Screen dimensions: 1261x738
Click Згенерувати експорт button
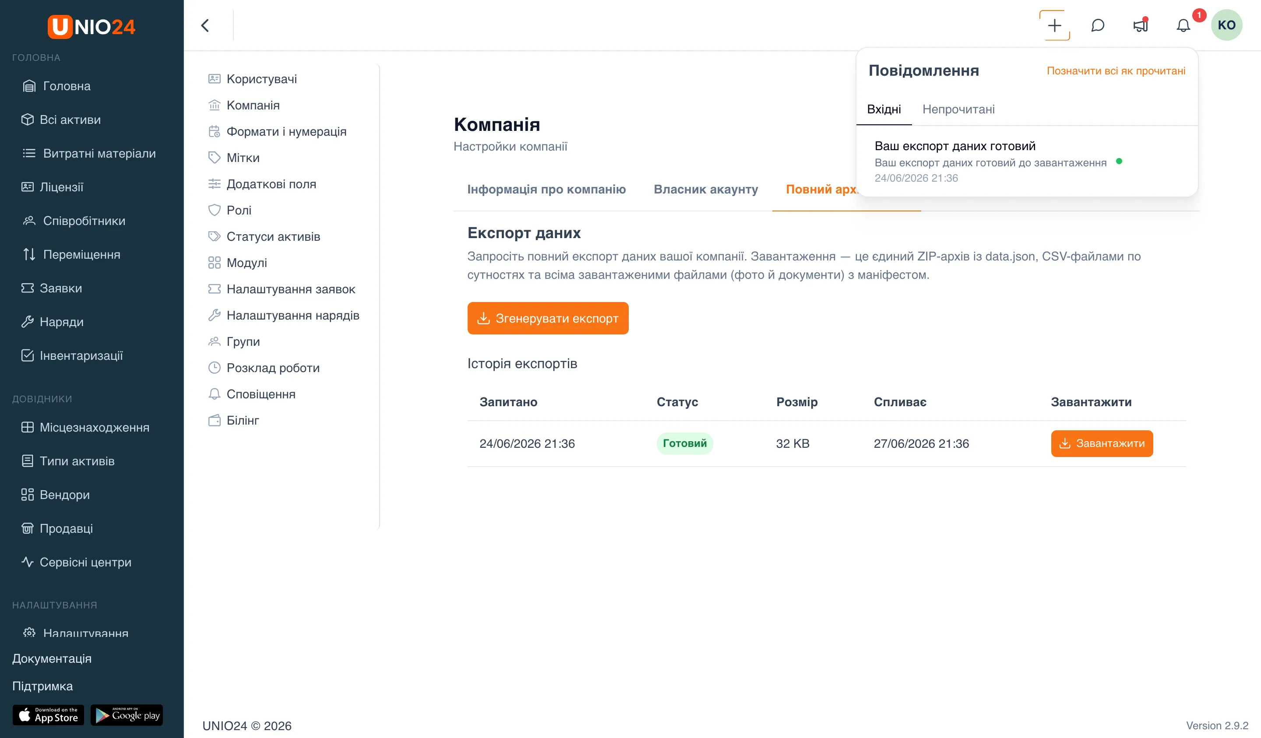[548, 318]
